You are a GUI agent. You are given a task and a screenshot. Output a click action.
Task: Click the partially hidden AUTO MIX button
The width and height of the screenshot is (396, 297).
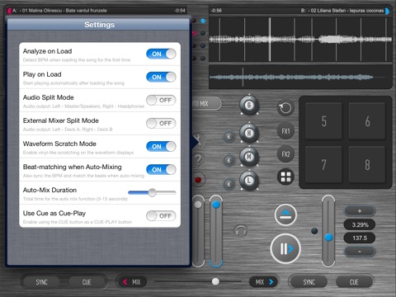tap(206, 104)
